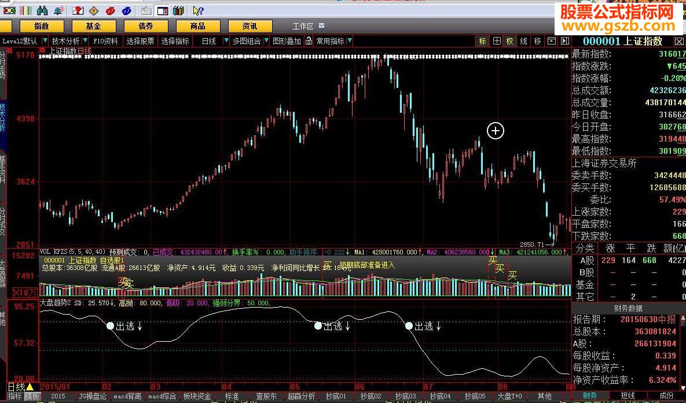This screenshot has width=686, height=403.
Task: Toggle the 移 move button
Action: tap(538, 40)
